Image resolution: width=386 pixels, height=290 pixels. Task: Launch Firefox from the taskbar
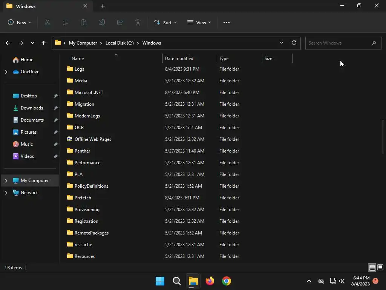[x=210, y=281]
